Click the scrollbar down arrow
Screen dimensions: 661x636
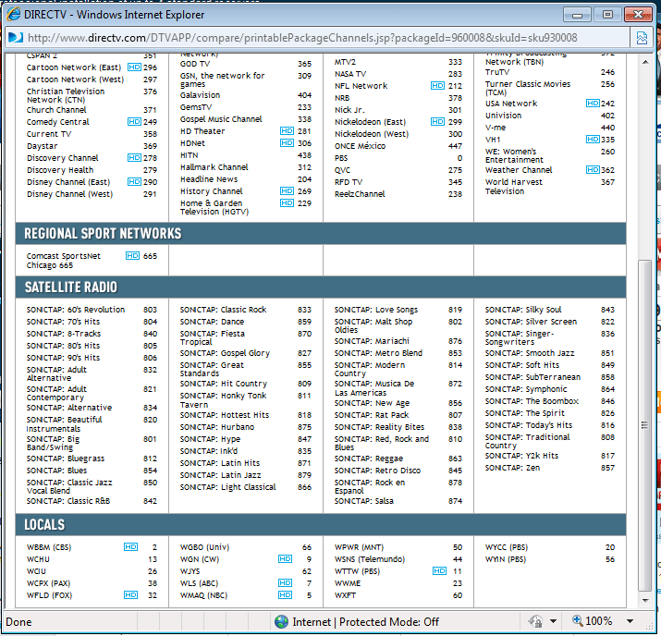[645, 600]
